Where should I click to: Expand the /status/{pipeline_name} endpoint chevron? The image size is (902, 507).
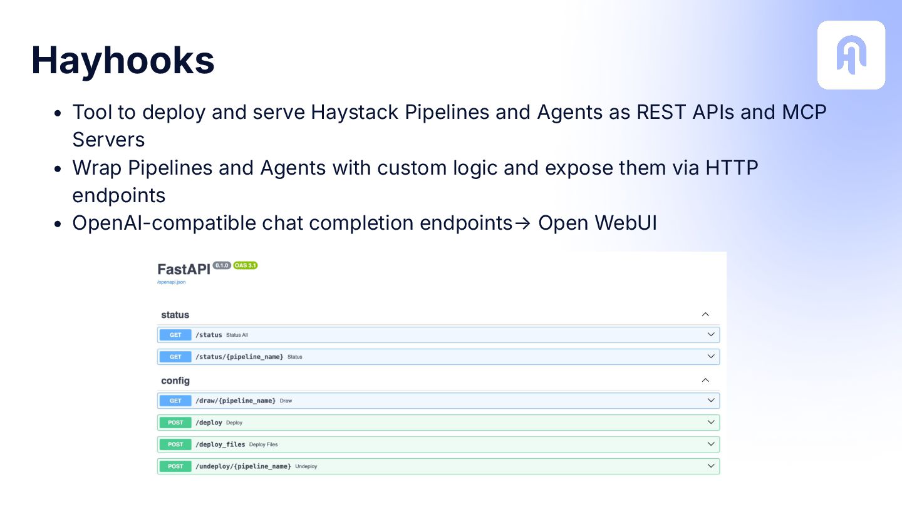pyautogui.click(x=711, y=357)
